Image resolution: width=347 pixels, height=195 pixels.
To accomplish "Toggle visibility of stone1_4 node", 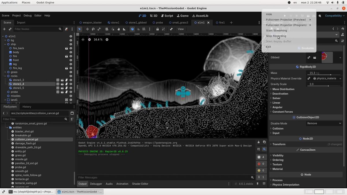I will pyautogui.click(x=71, y=84).
